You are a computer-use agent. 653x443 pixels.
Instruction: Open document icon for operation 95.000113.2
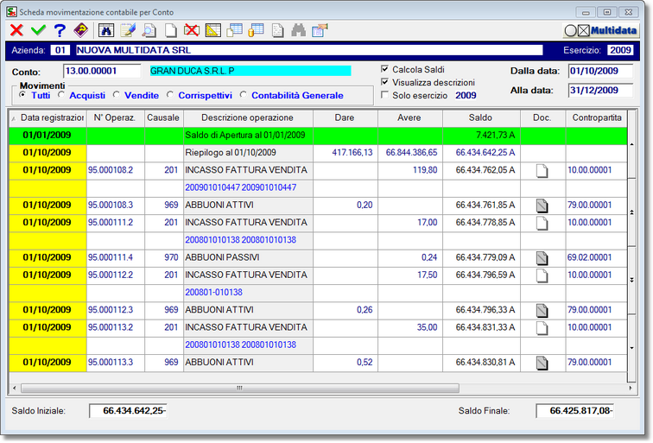[x=542, y=327]
